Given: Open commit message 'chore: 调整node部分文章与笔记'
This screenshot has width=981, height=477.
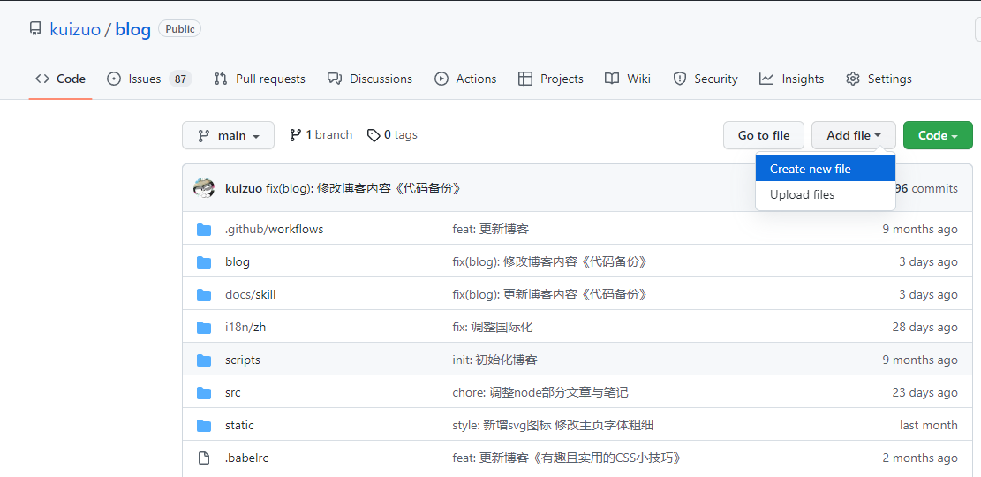Looking at the screenshot, I should click(540, 392).
